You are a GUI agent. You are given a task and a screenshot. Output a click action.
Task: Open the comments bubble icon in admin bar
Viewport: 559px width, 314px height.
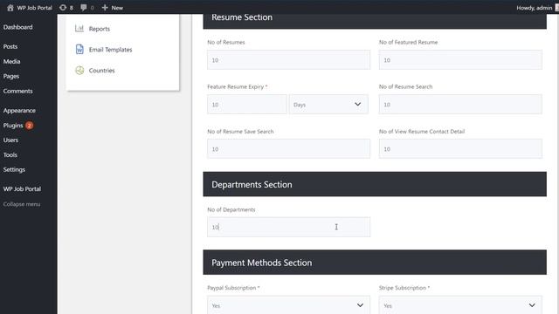(84, 8)
